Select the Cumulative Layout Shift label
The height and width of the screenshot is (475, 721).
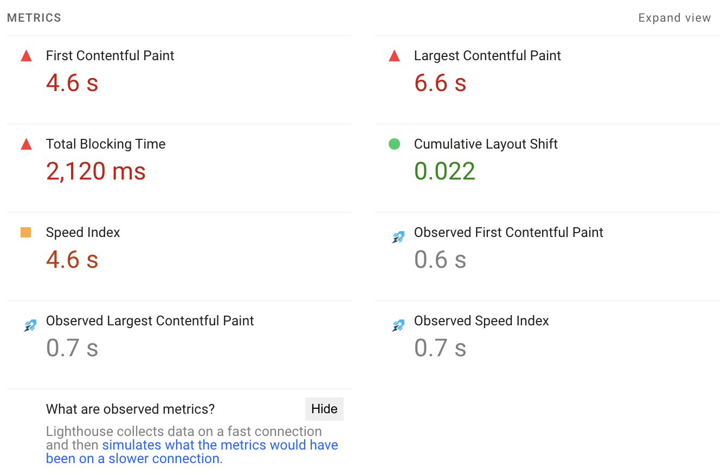pyautogui.click(x=486, y=144)
